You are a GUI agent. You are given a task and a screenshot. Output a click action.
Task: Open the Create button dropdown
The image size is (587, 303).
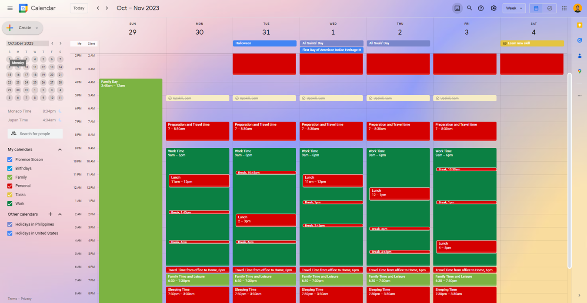(37, 28)
